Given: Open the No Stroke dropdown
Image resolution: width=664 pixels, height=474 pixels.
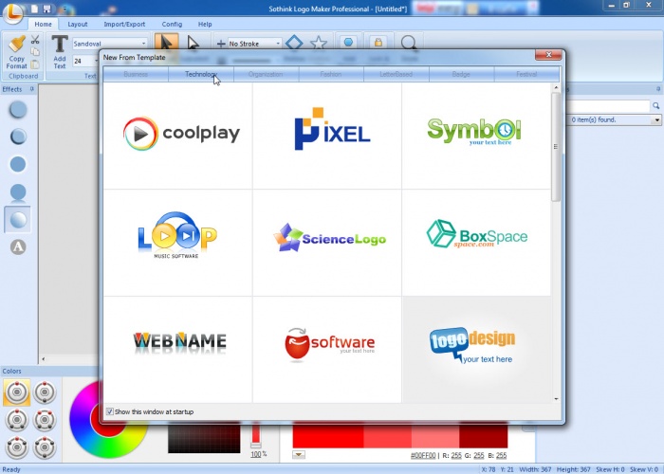Looking at the screenshot, I should (278, 44).
